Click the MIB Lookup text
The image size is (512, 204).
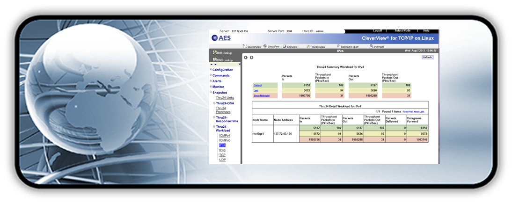tap(224, 53)
